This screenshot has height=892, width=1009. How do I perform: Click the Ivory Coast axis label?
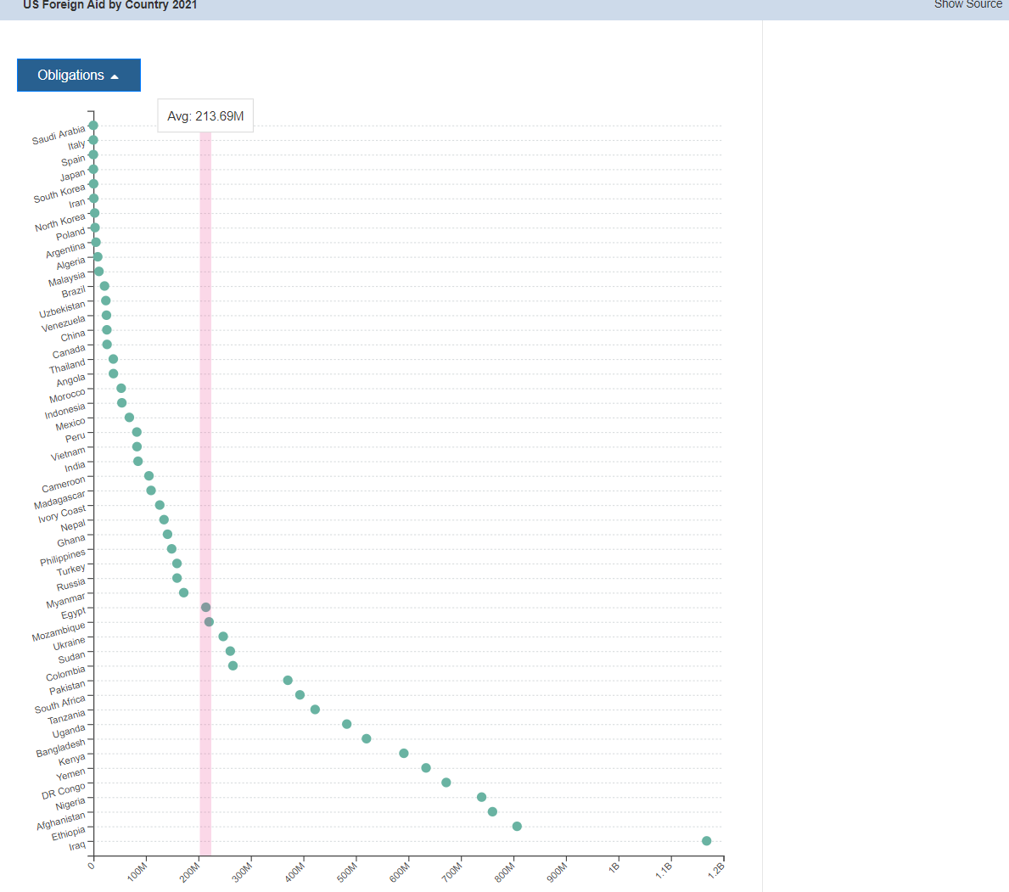pos(62,514)
